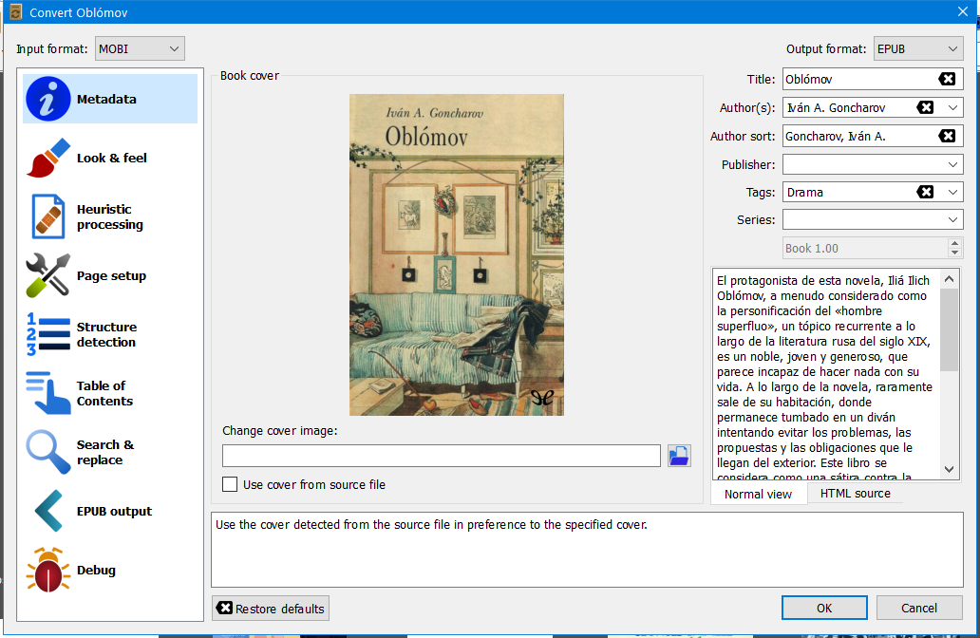The width and height of the screenshot is (980, 638).
Task: Clear the Author(s) field with its X icon
Action: (925, 107)
